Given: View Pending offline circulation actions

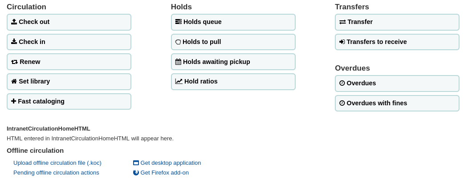Looking at the screenshot, I should 56,173.
